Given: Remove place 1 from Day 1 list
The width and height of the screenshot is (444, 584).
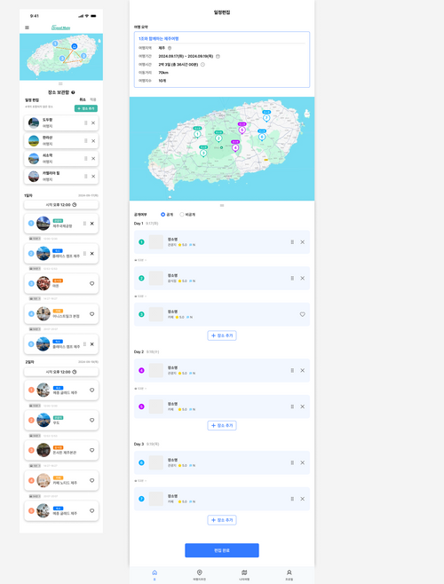Looking at the screenshot, I should [302, 242].
